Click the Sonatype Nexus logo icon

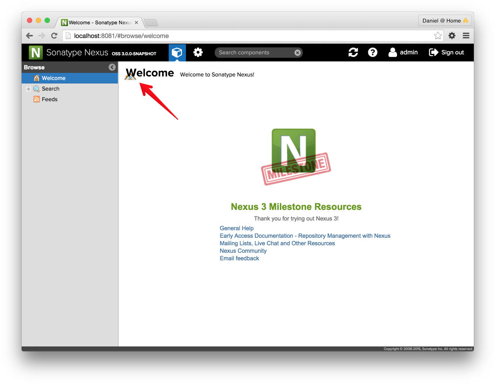[x=36, y=53]
